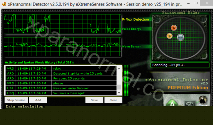Select the Pulse Energy label
Viewport: 213px width, 125px height.
(131, 29)
